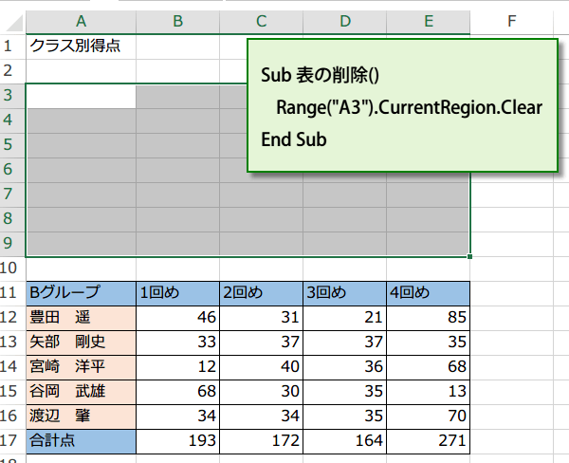Viewport: 569px width, 463px height.
Task: Click the 1回め column header cell
Action: tap(177, 292)
